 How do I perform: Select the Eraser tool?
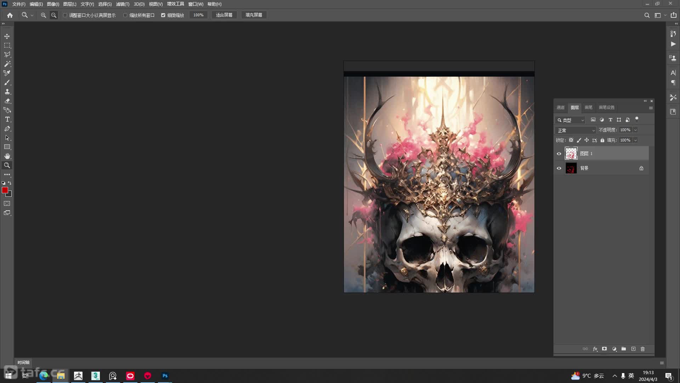pyautogui.click(x=7, y=101)
